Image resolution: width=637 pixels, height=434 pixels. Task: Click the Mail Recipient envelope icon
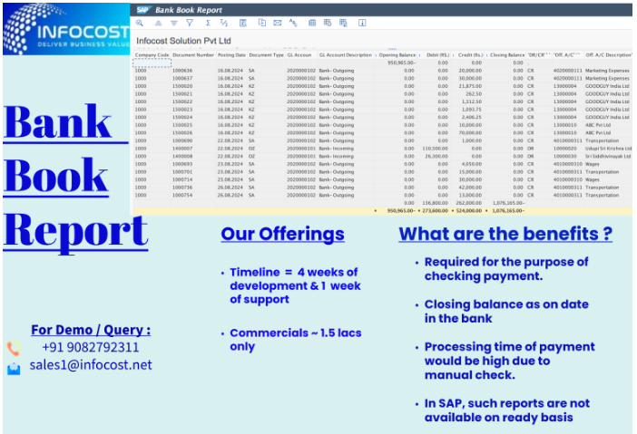click(x=278, y=23)
